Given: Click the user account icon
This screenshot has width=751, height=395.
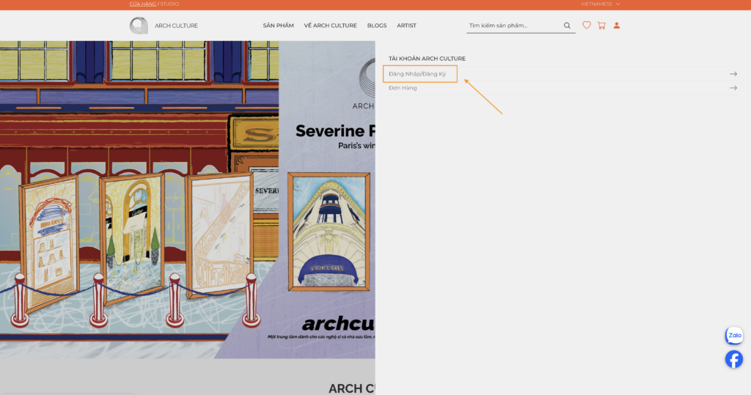Looking at the screenshot, I should tap(617, 26).
